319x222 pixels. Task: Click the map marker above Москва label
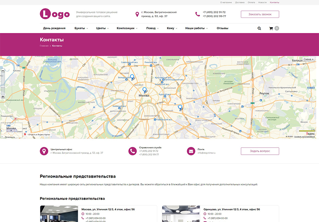point(145,90)
